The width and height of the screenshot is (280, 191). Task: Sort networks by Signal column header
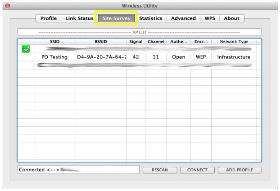[136, 42]
